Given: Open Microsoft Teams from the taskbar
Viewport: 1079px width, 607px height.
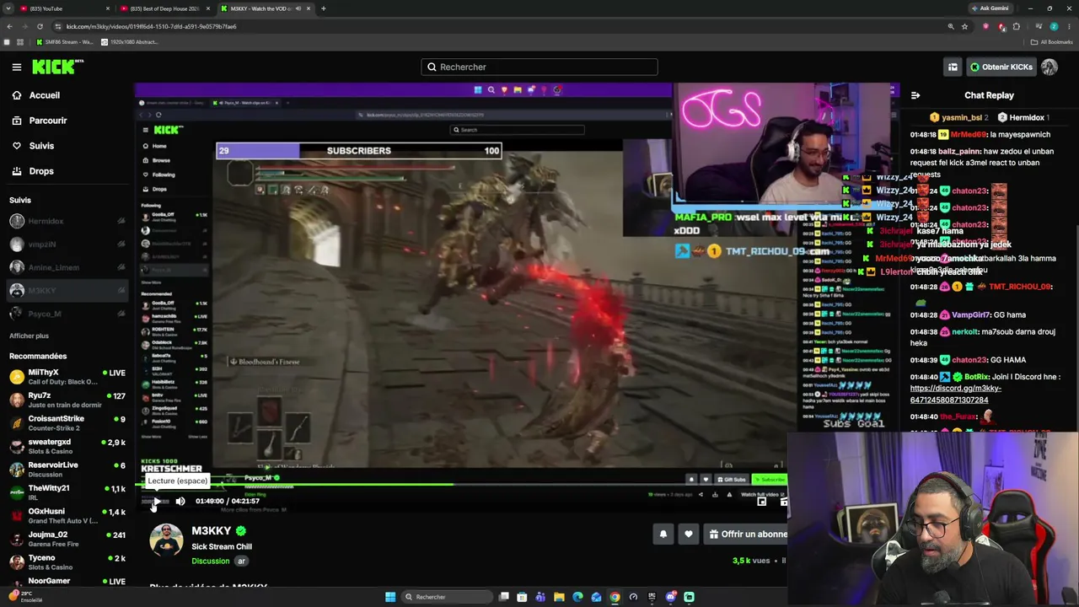Looking at the screenshot, I should (x=540, y=597).
